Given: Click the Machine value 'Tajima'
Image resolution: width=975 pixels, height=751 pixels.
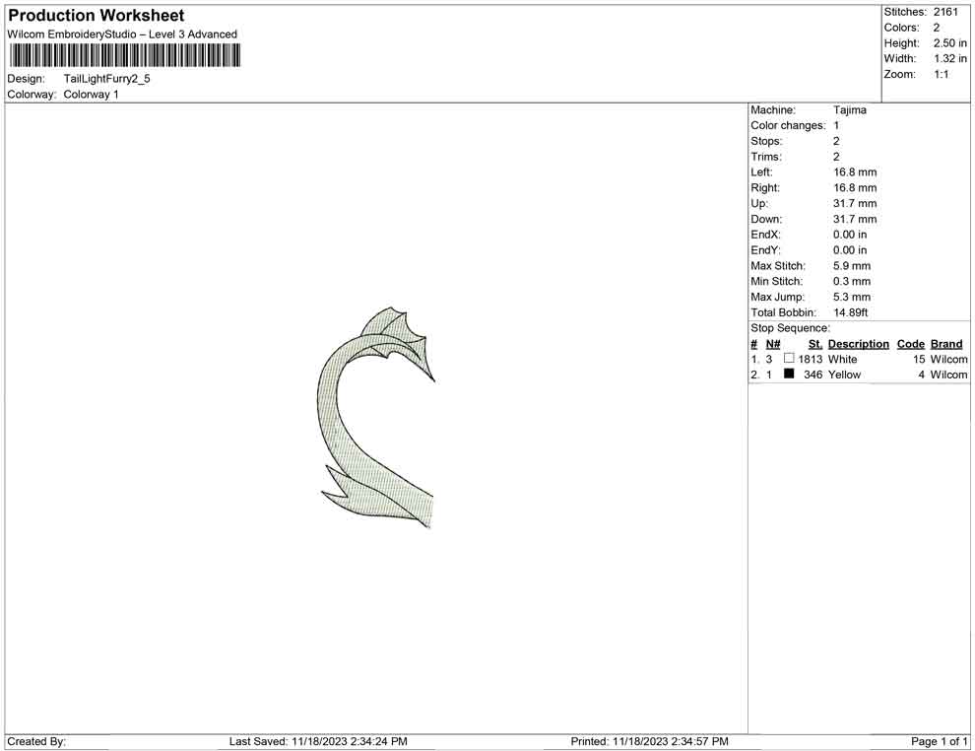Looking at the screenshot, I should (849, 109).
